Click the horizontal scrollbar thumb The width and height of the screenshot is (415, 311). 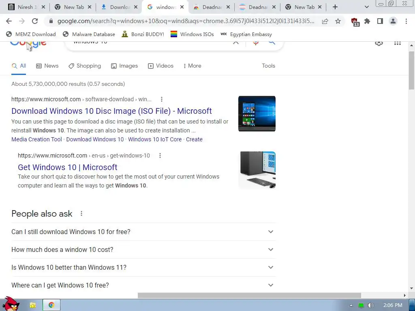(x=249, y=295)
